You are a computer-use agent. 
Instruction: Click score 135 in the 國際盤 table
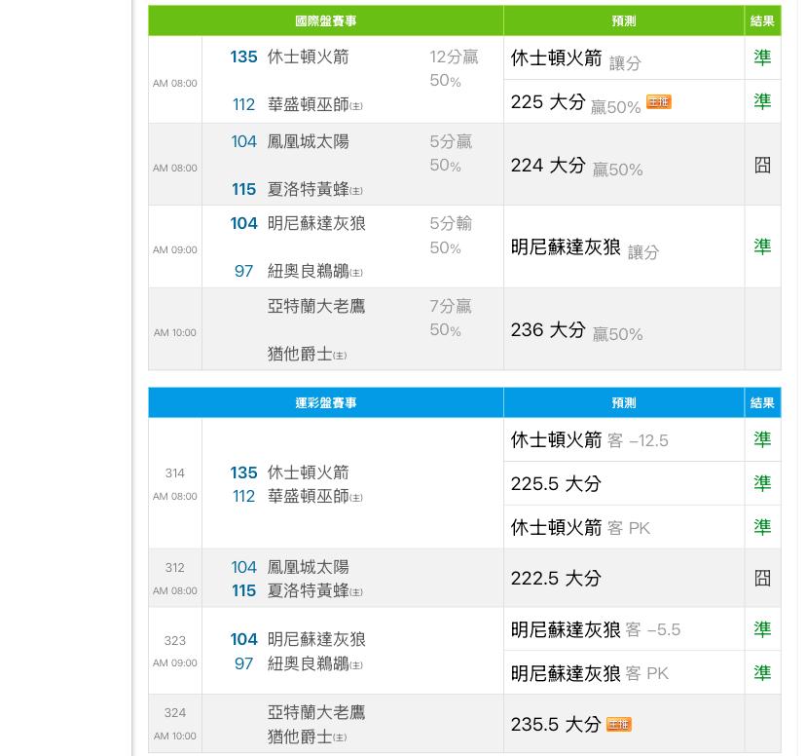point(243,57)
